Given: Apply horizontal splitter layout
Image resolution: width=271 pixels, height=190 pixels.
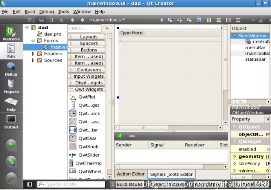Looking at the screenshot, I should (228, 20).
